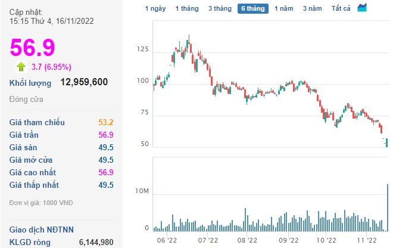The image size is (393, 248).
Task: Select the 6 tháng timeframe tab
Action: (x=253, y=8)
